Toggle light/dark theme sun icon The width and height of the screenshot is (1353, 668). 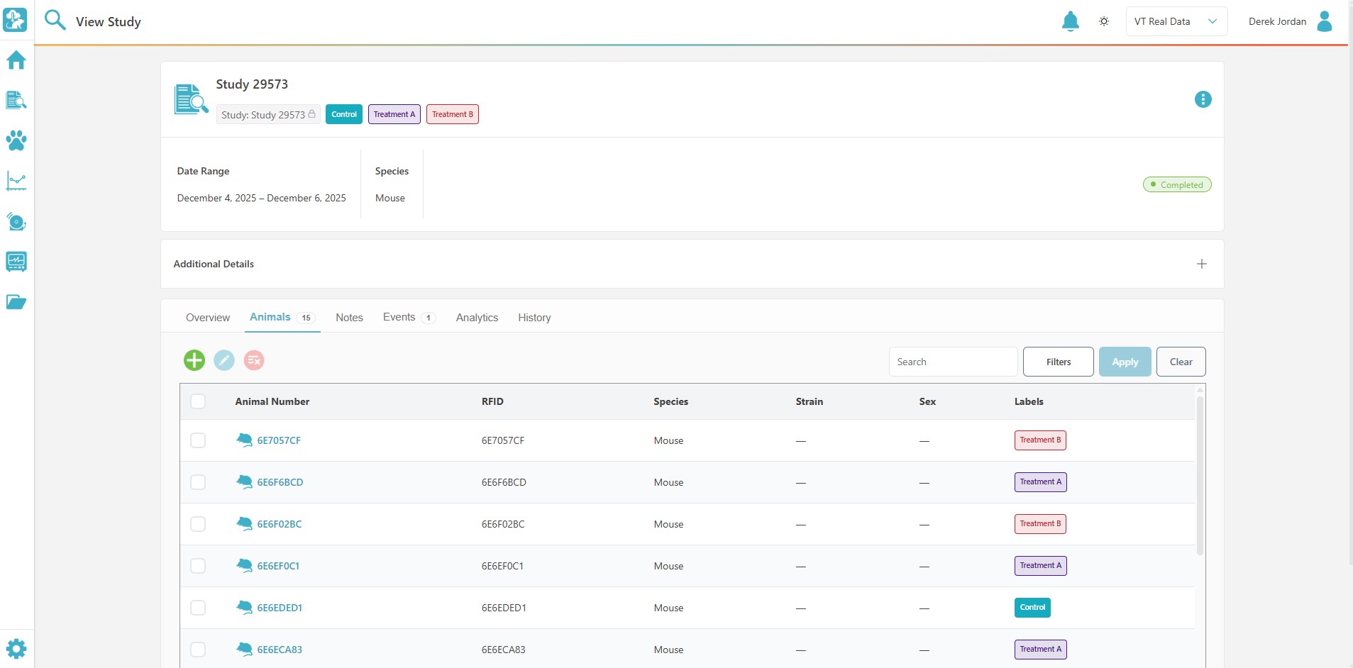click(1104, 21)
